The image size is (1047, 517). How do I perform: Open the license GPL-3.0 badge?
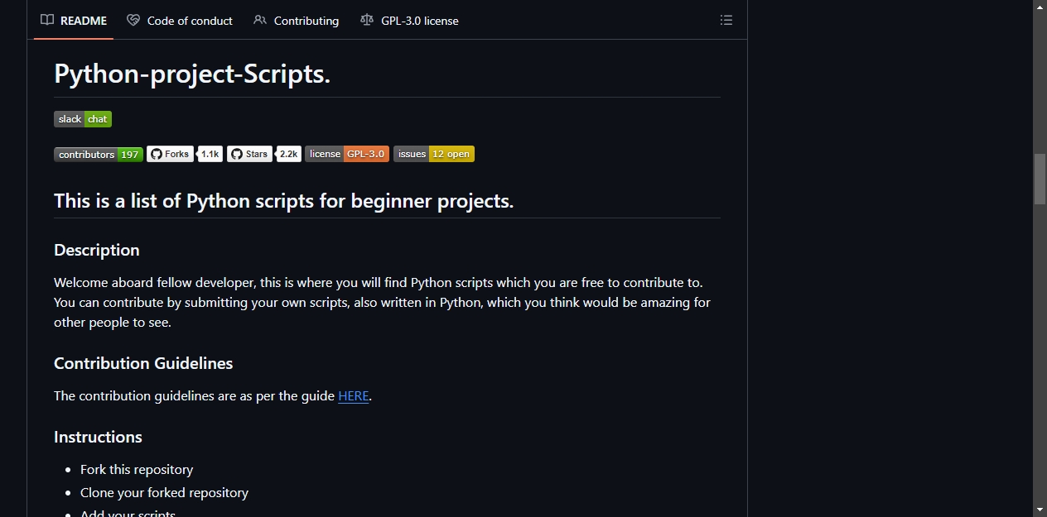[x=347, y=154]
